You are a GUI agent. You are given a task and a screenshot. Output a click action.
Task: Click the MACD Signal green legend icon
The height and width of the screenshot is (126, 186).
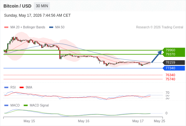coord(26,106)
